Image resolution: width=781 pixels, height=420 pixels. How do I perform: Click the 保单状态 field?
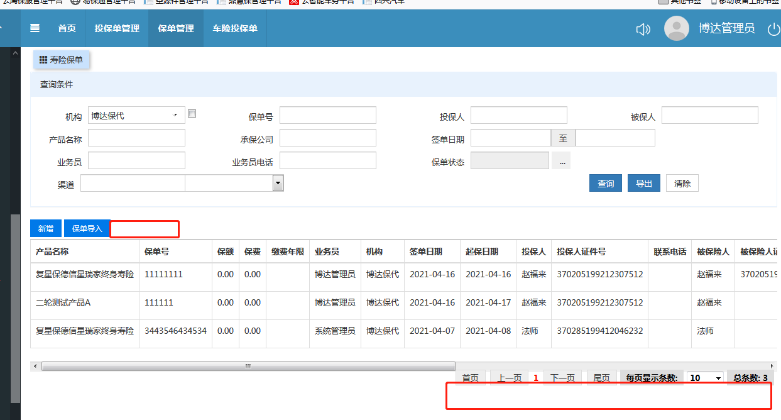[x=510, y=160]
